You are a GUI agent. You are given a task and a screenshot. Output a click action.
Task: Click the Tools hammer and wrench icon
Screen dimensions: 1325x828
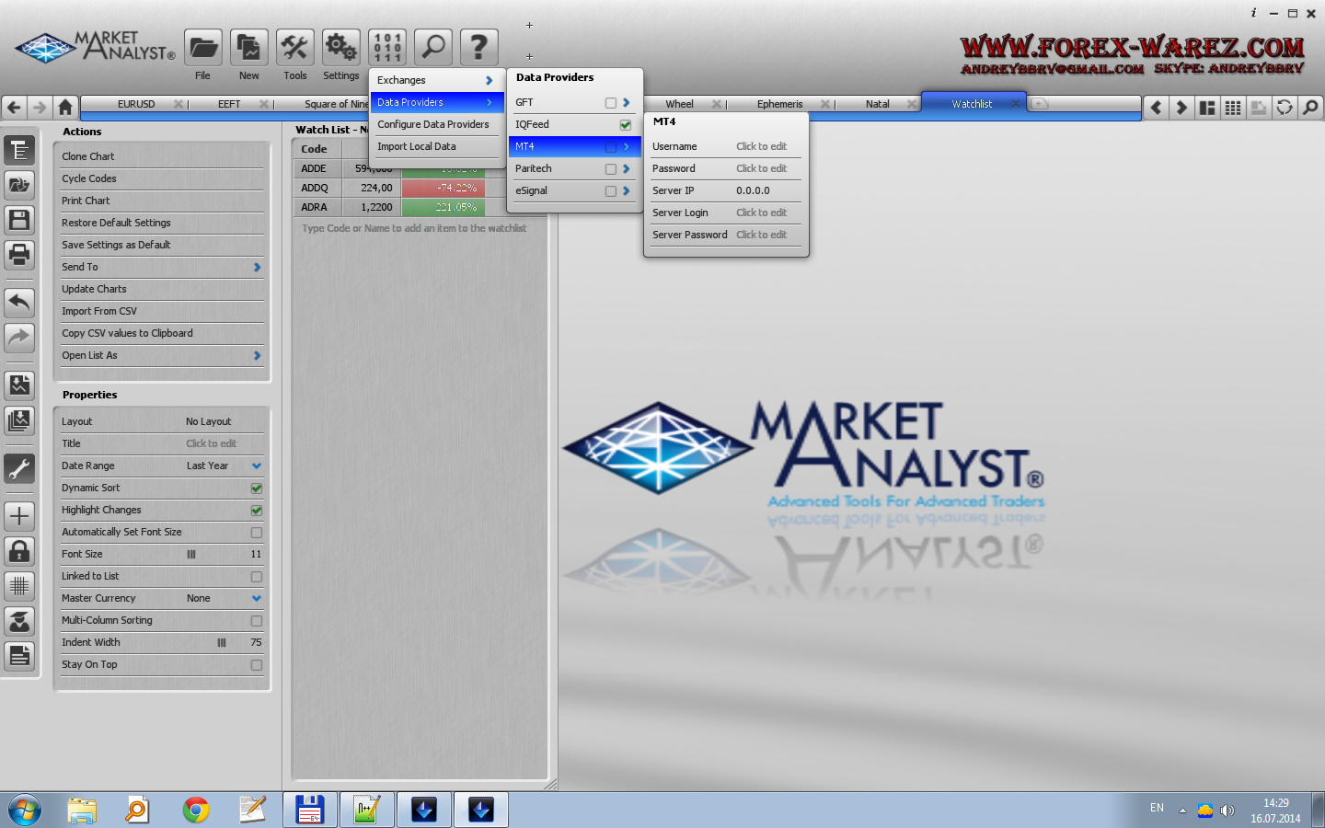click(295, 48)
